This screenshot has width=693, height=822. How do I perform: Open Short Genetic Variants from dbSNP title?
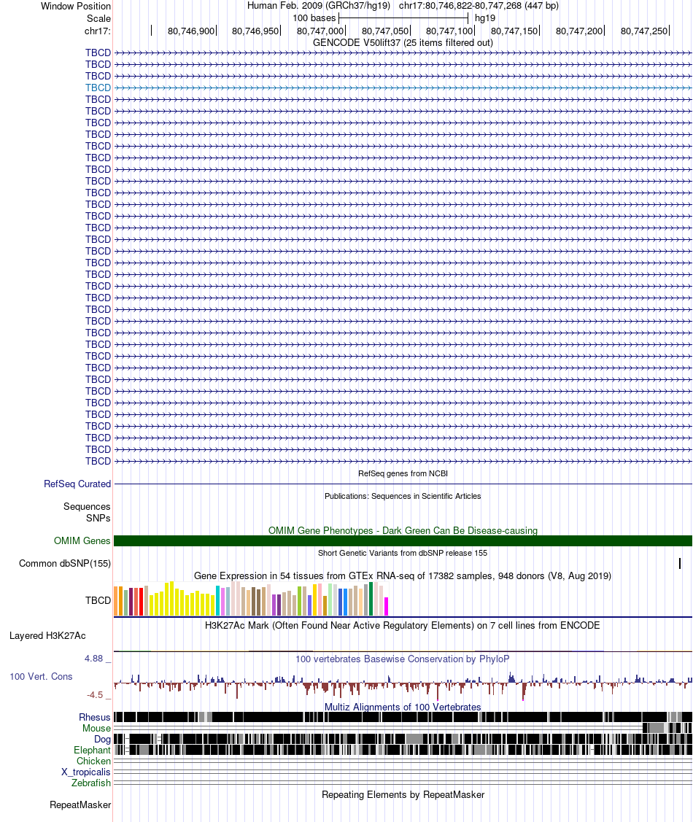click(x=403, y=553)
